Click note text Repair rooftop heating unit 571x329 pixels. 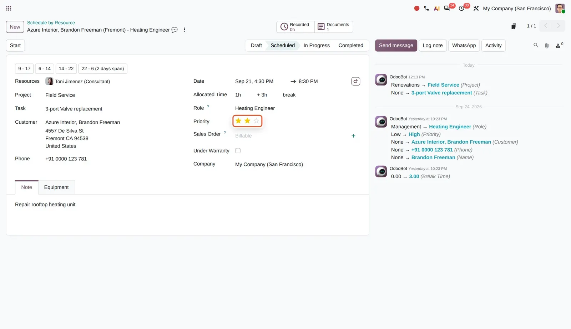tap(45, 205)
